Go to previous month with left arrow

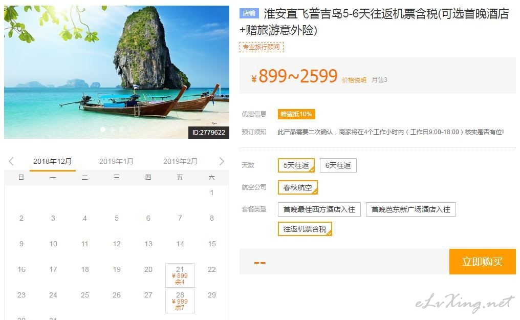11,161
